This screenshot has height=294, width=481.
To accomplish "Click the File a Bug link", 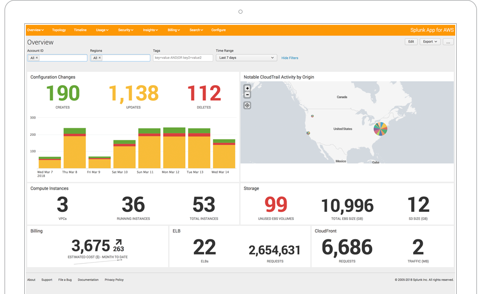I will pos(65,280).
